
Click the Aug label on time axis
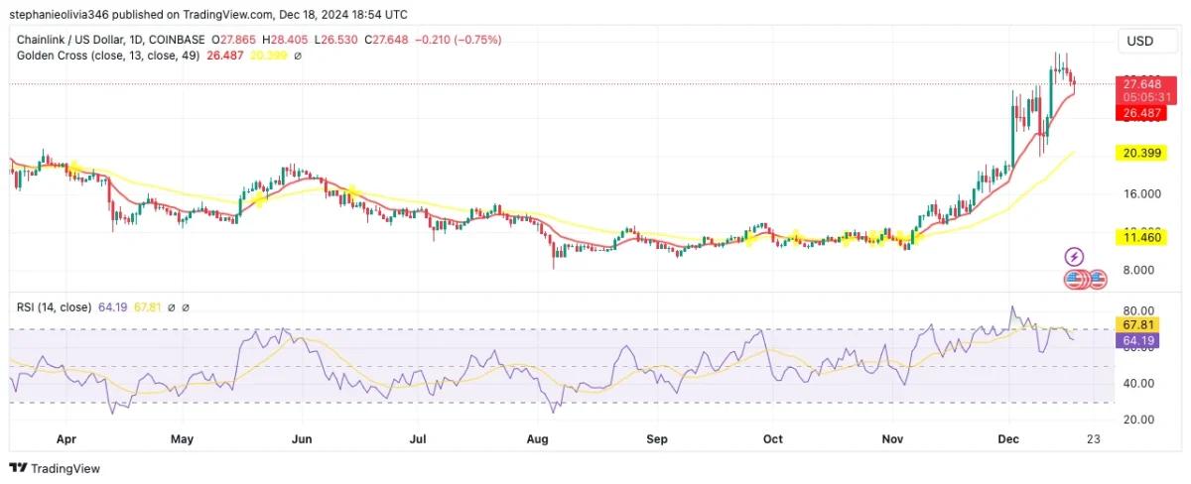[538, 437]
